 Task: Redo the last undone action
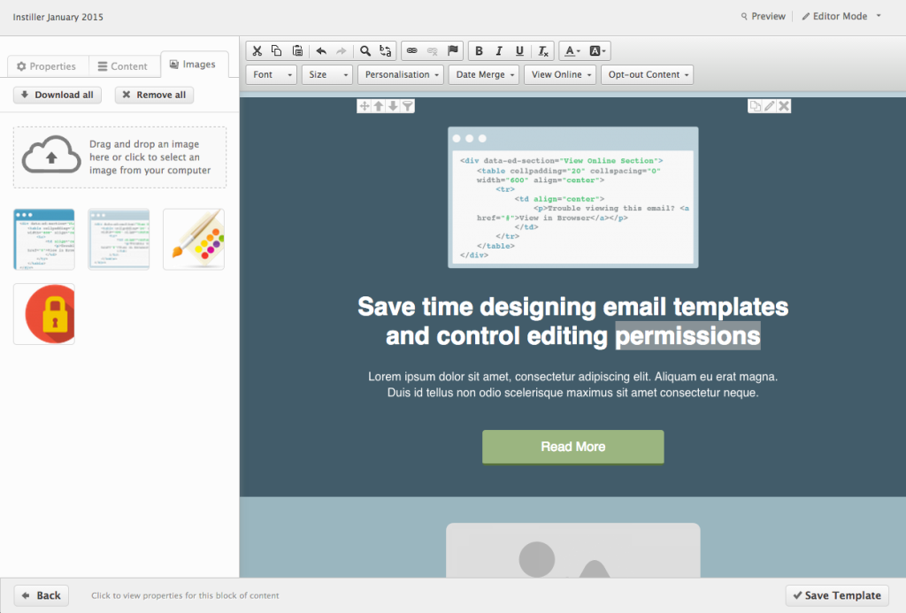(x=342, y=50)
